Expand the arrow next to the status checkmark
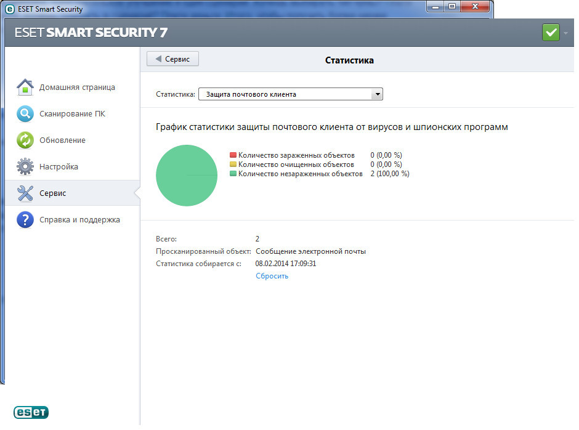Image resolution: width=579 pixels, height=430 pixels. (566, 33)
